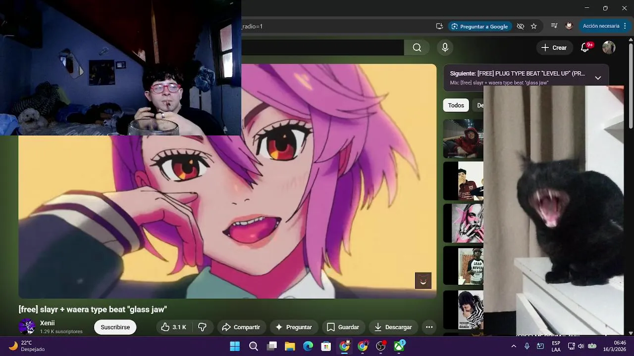Open the volume control in the tray
This screenshot has height=356, width=634.
click(x=581, y=346)
